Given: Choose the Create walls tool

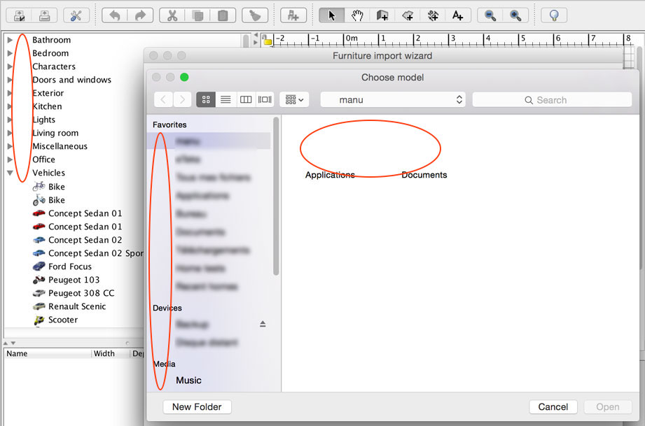Looking at the screenshot, I should pyautogui.click(x=382, y=15).
